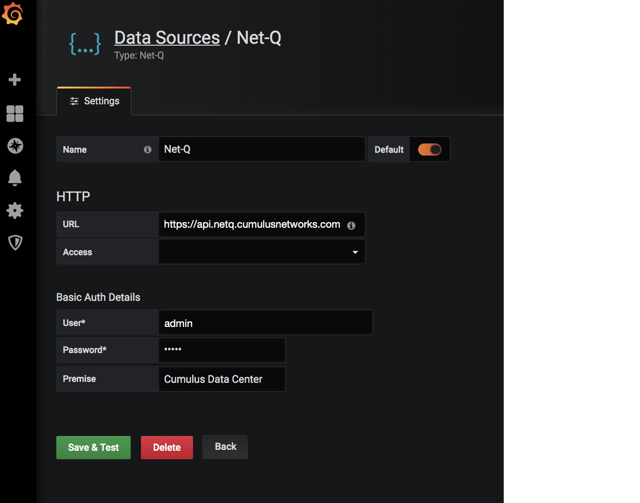
Task: Open the Explore compass icon
Action: tap(15, 146)
